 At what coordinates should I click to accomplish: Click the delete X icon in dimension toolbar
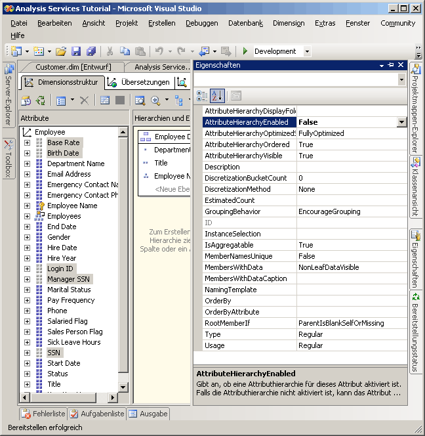84,100
